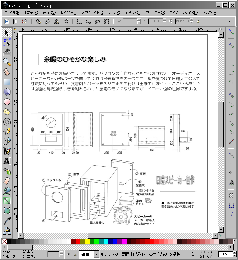This screenshot has height=260, width=238.
Task: Click Select all in all layers icon
Action: pyautogui.click(x=16, y=21)
